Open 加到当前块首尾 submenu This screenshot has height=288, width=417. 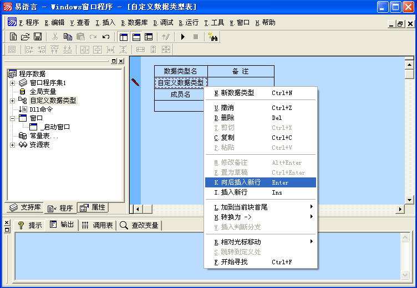(x=261, y=207)
